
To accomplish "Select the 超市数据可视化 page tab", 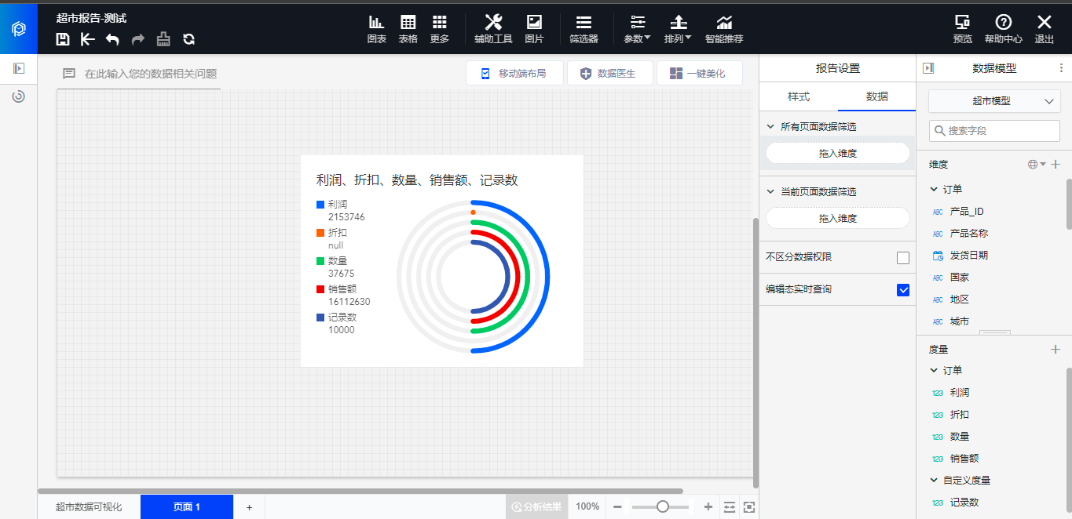I will tap(89, 507).
